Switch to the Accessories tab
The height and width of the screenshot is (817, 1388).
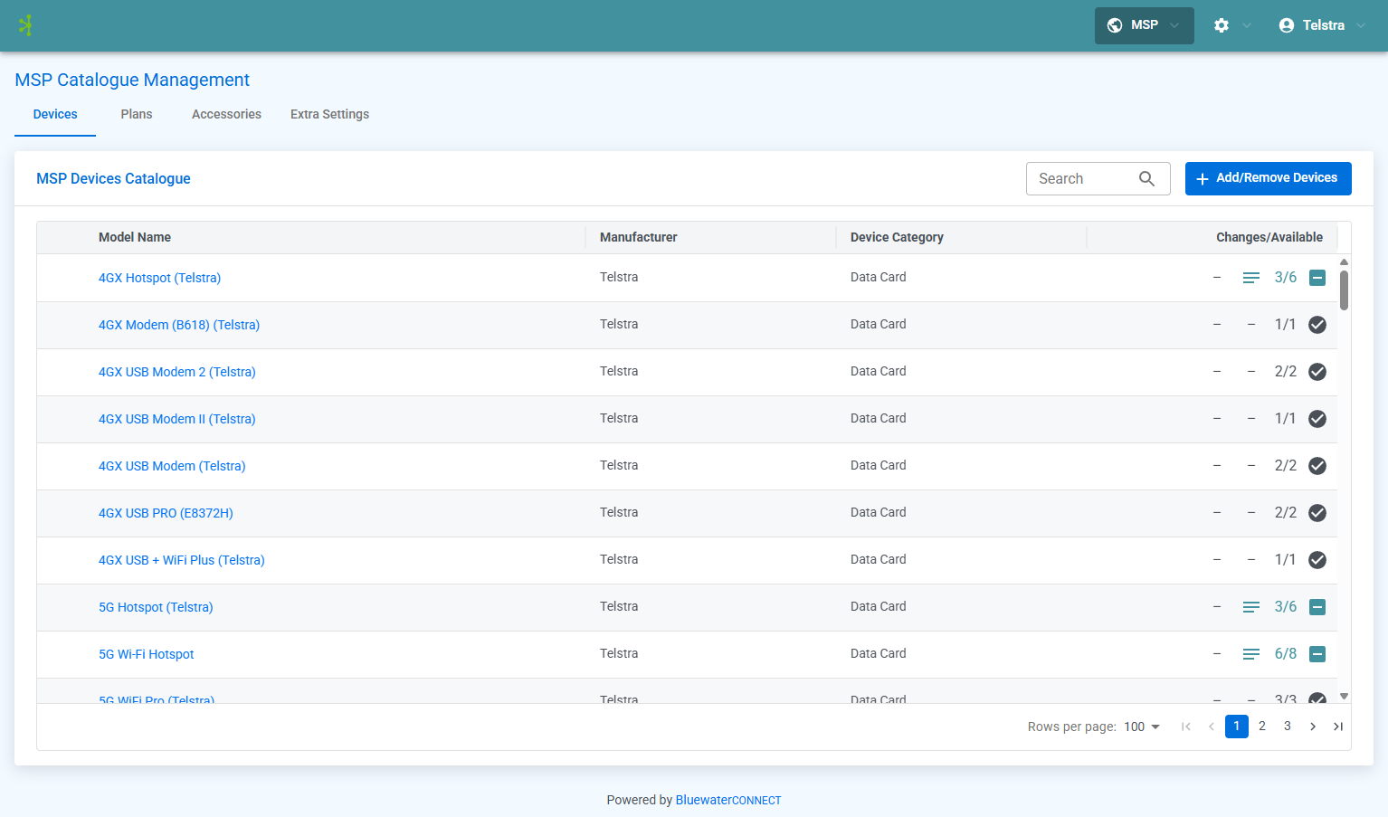pos(226,114)
